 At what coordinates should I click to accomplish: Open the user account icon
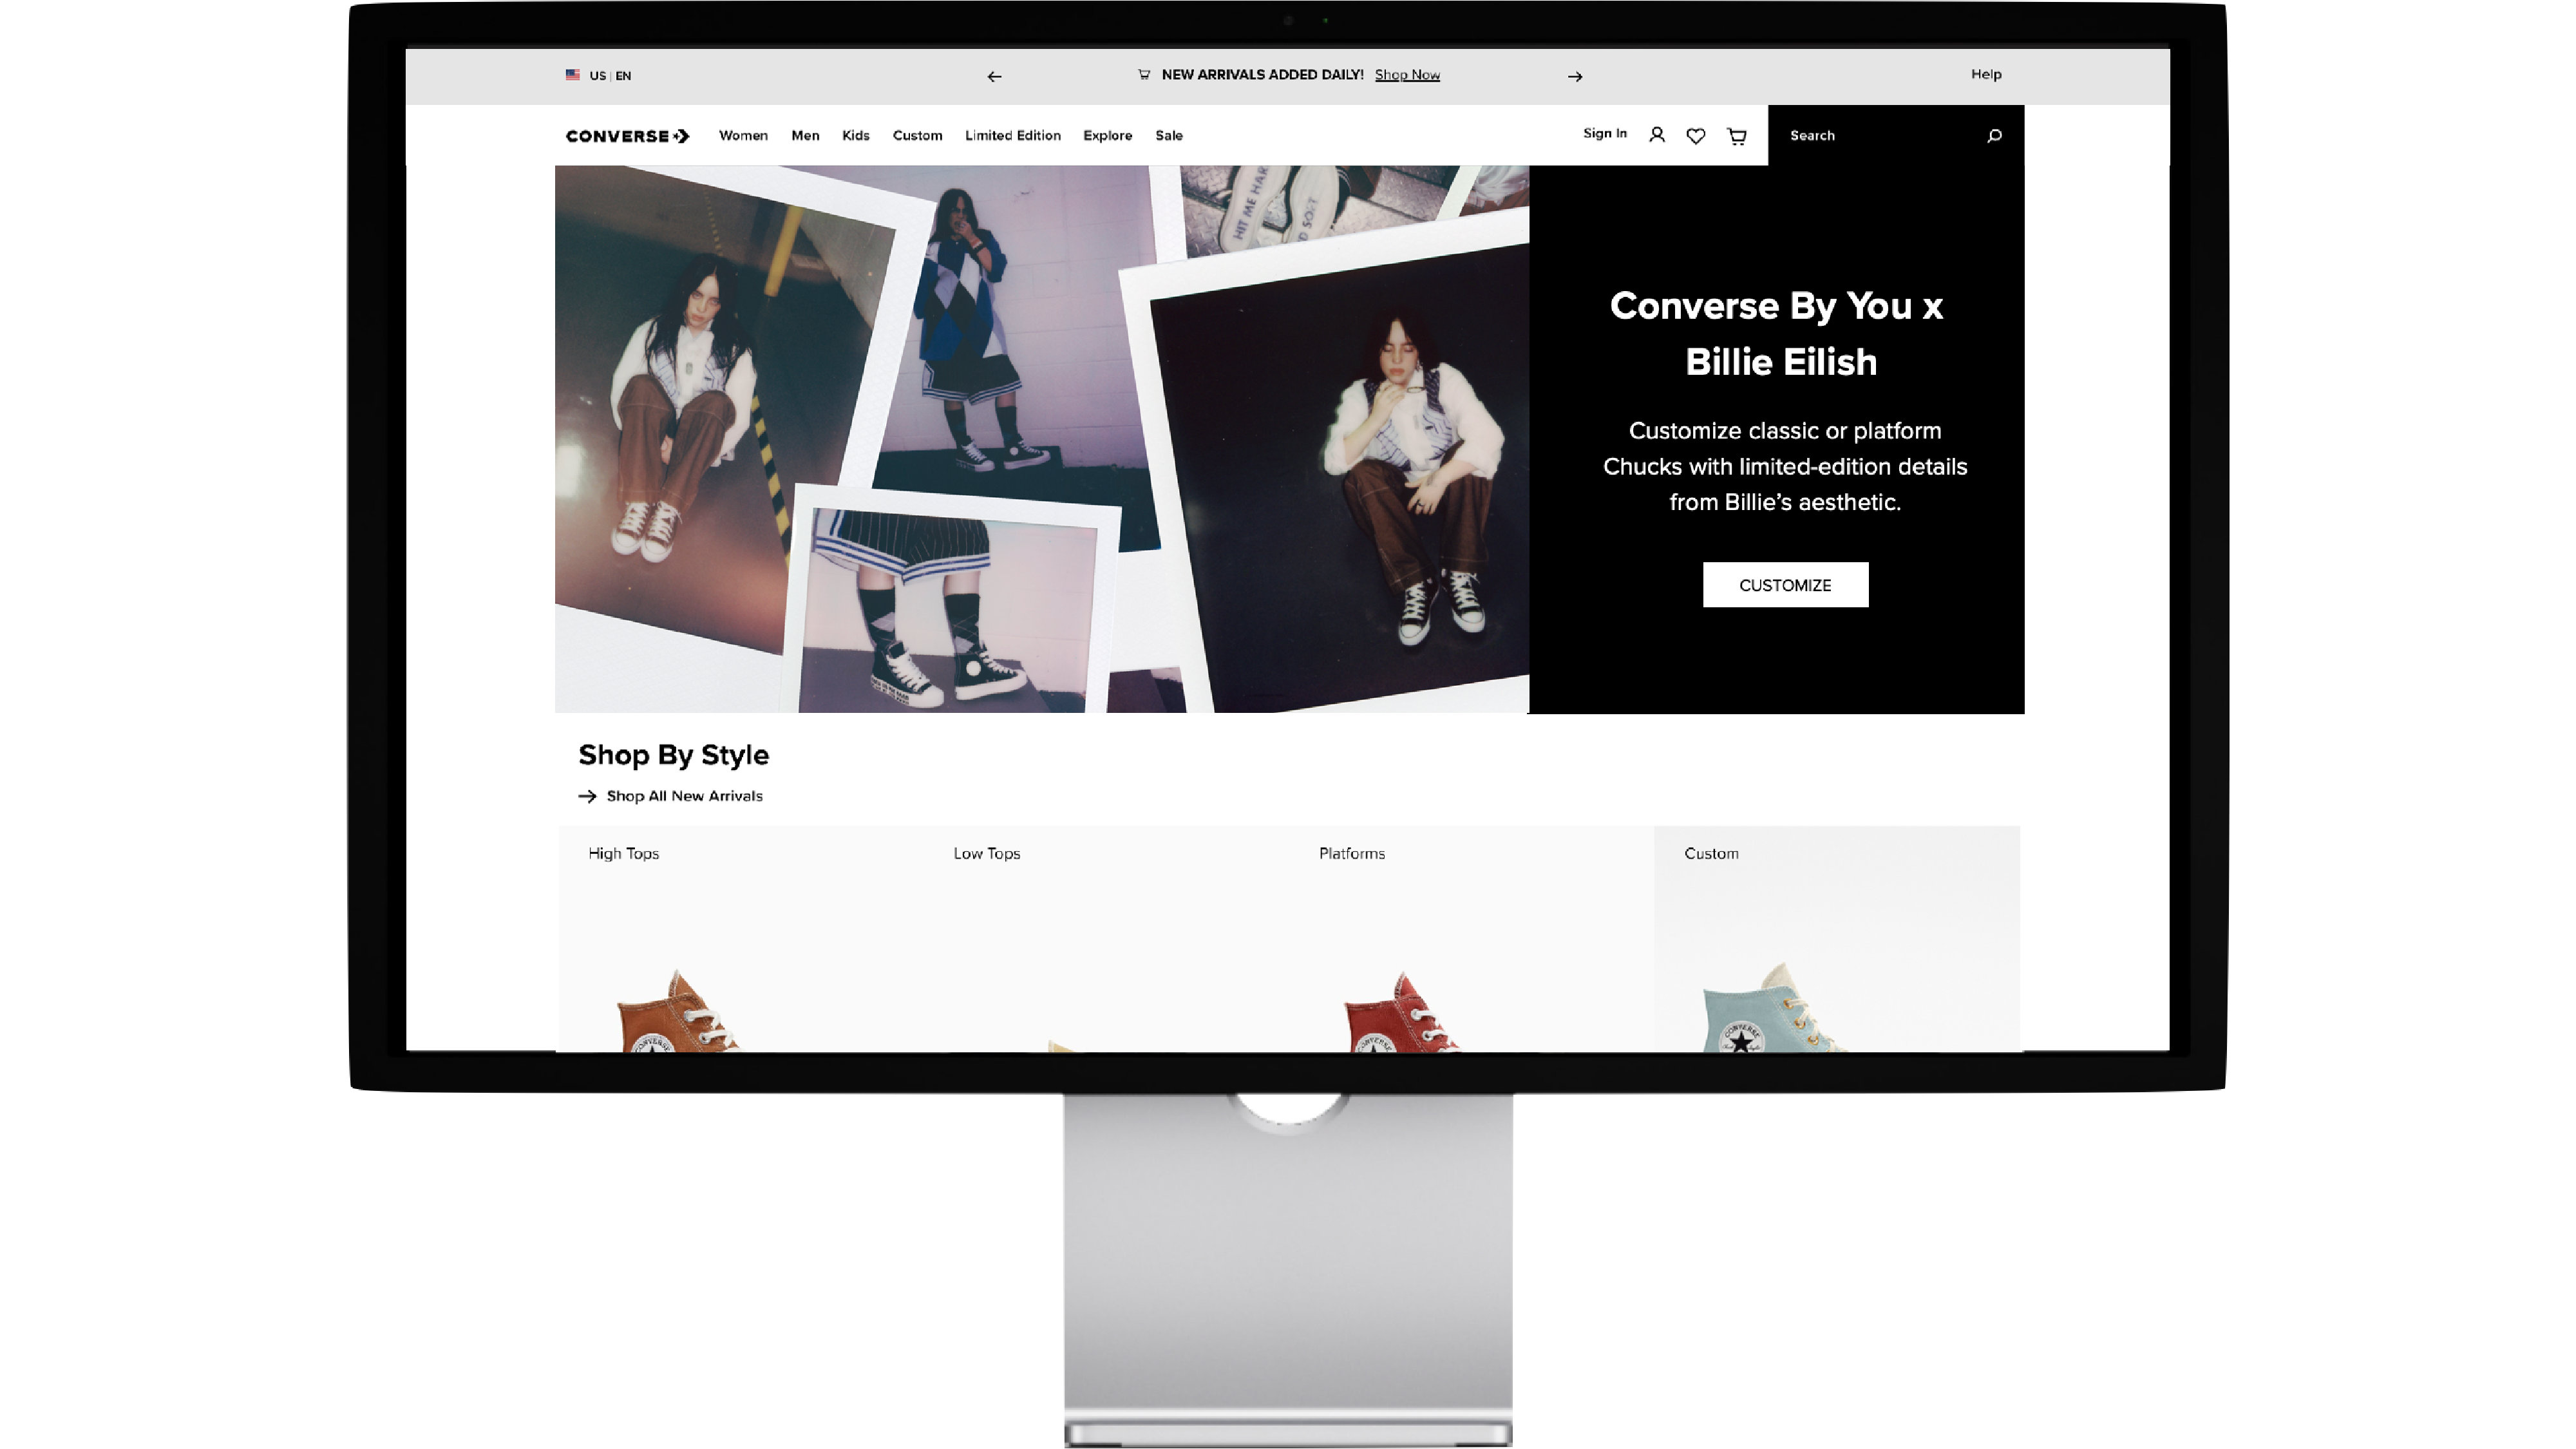click(x=1657, y=135)
